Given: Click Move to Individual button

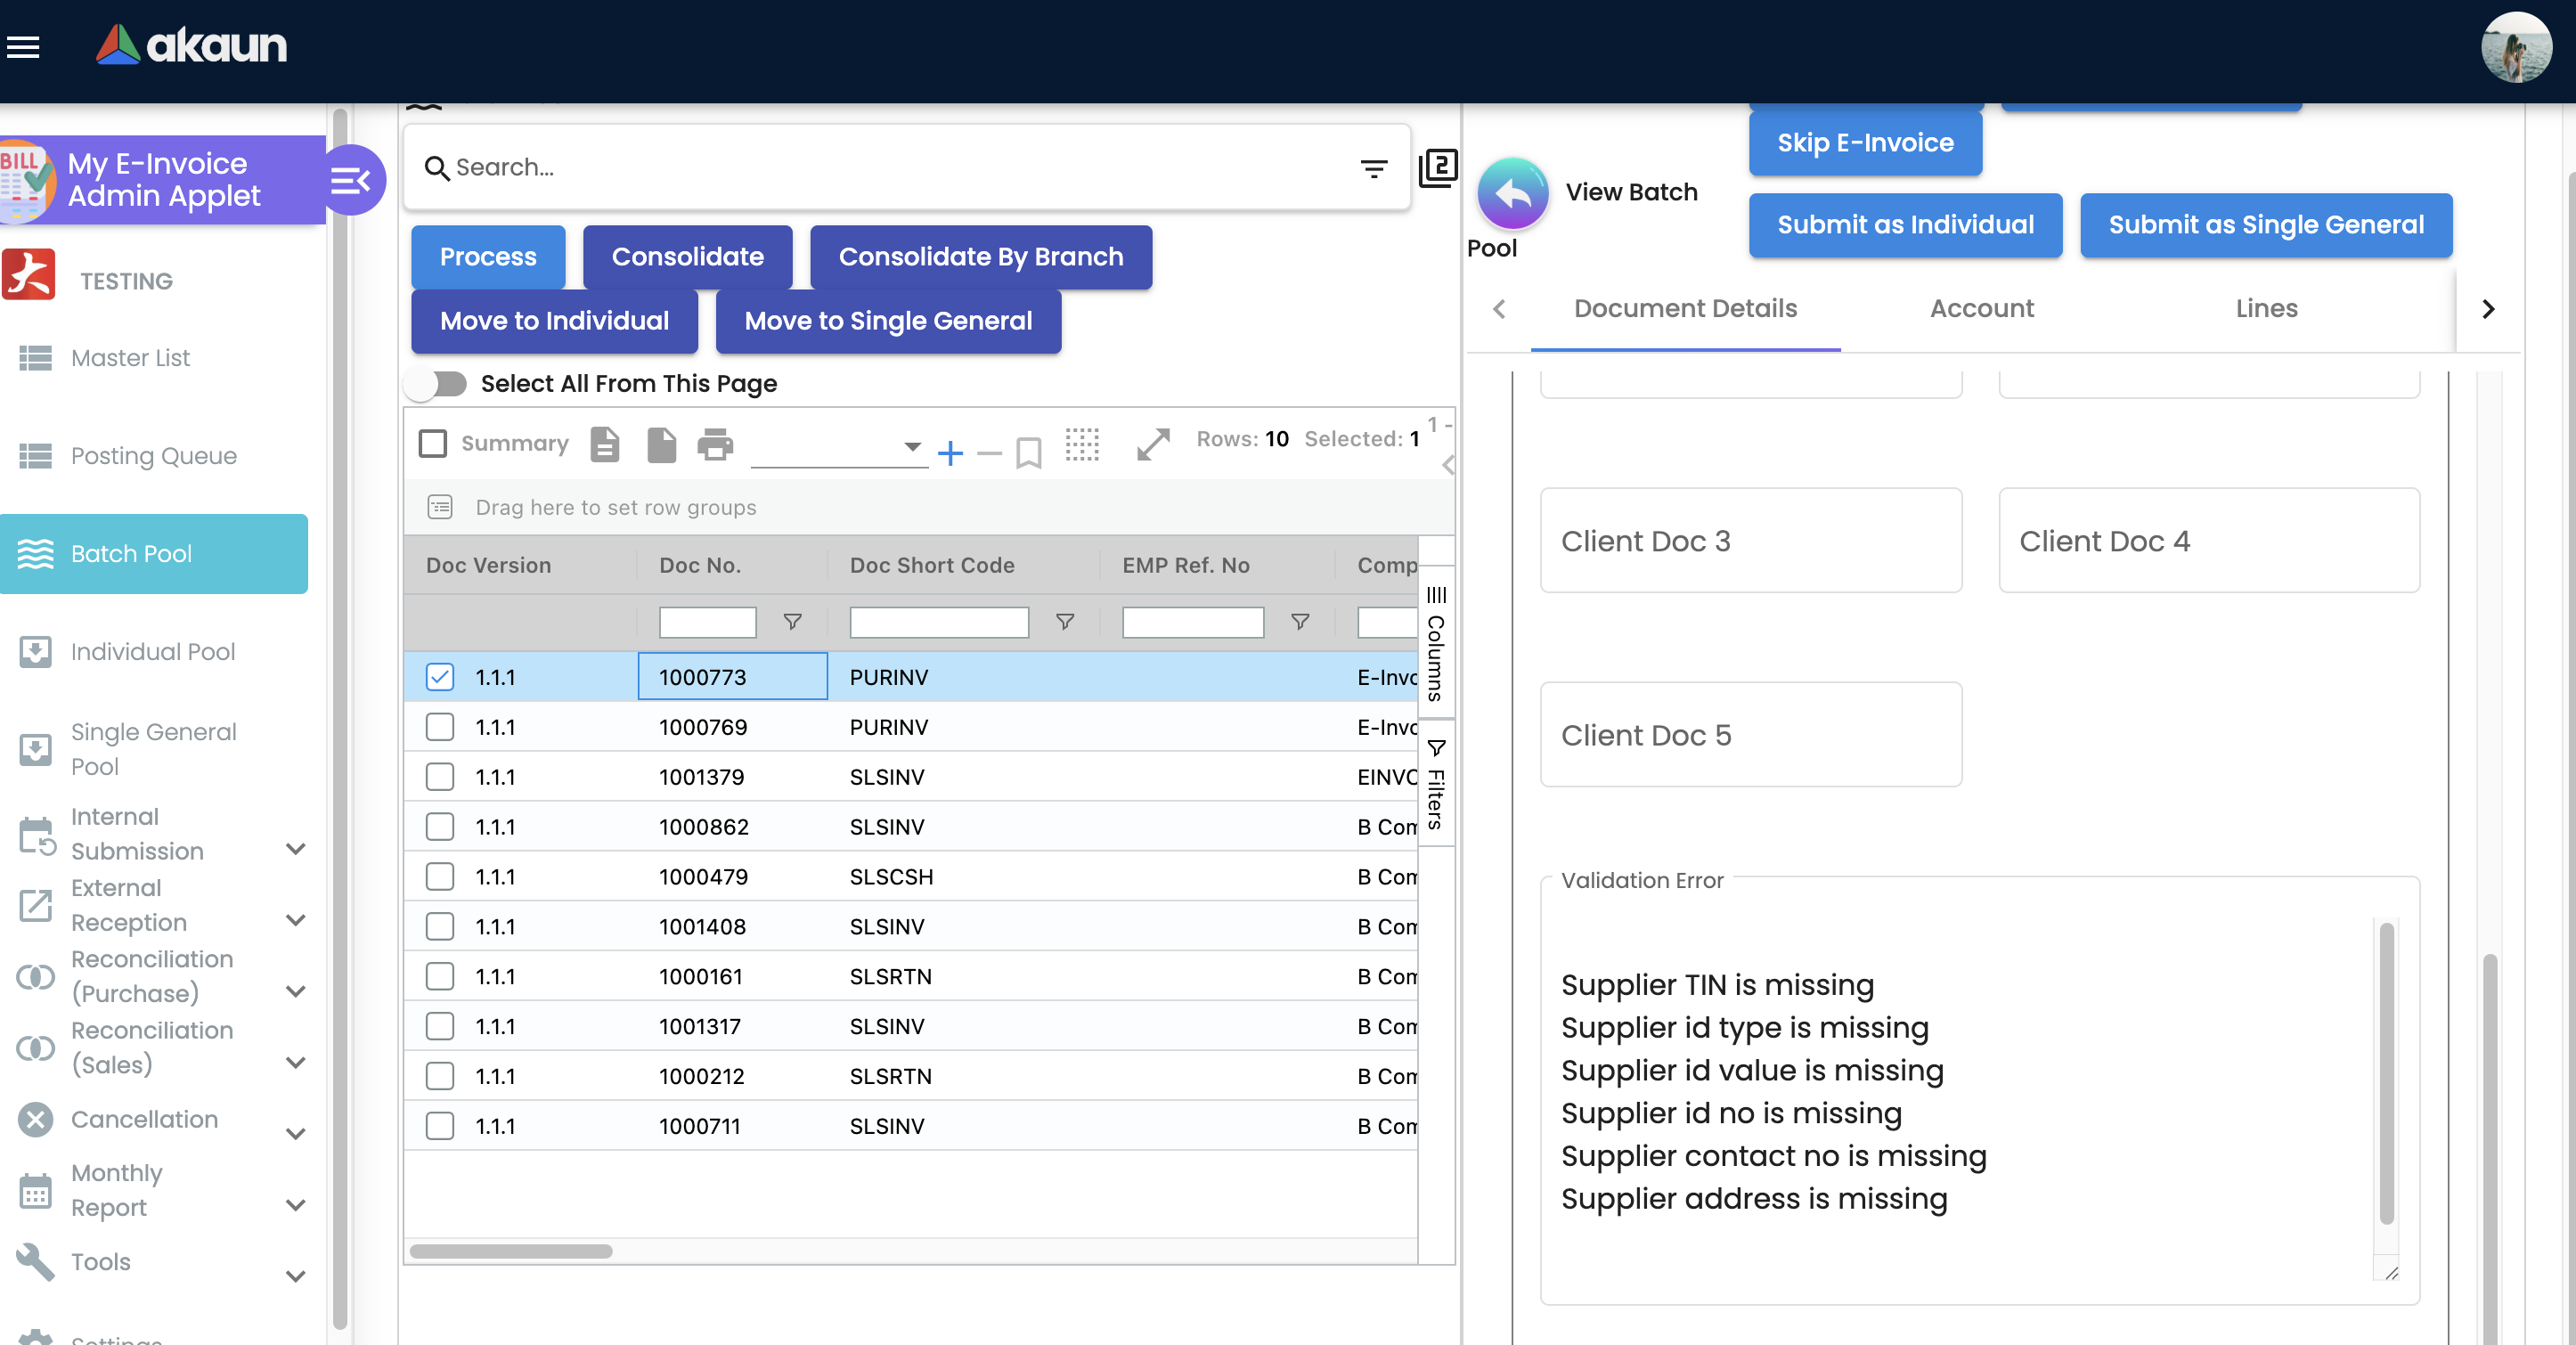Looking at the screenshot, I should click(554, 321).
